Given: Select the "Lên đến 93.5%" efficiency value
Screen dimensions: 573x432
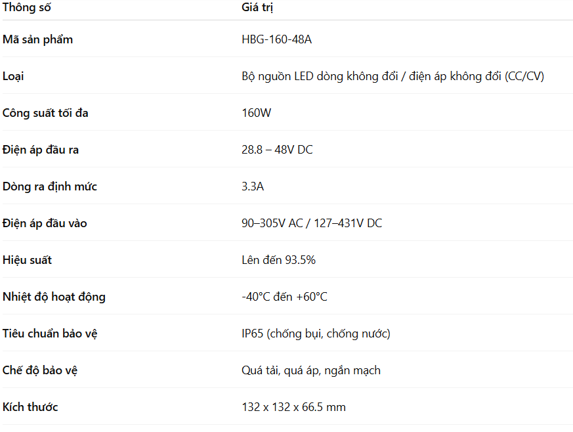Looking at the screenshot, I should click(278, 260).
